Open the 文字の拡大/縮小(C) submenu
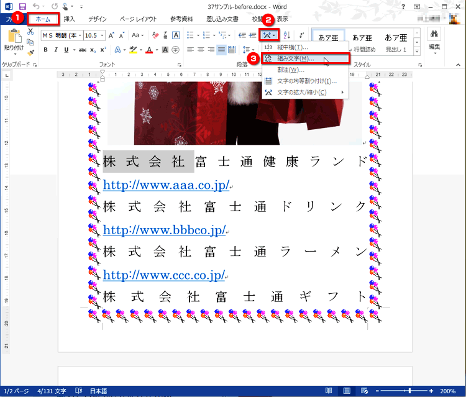This screenshot has width=466, height=397. pyautogui.click(x=305, y=93)
